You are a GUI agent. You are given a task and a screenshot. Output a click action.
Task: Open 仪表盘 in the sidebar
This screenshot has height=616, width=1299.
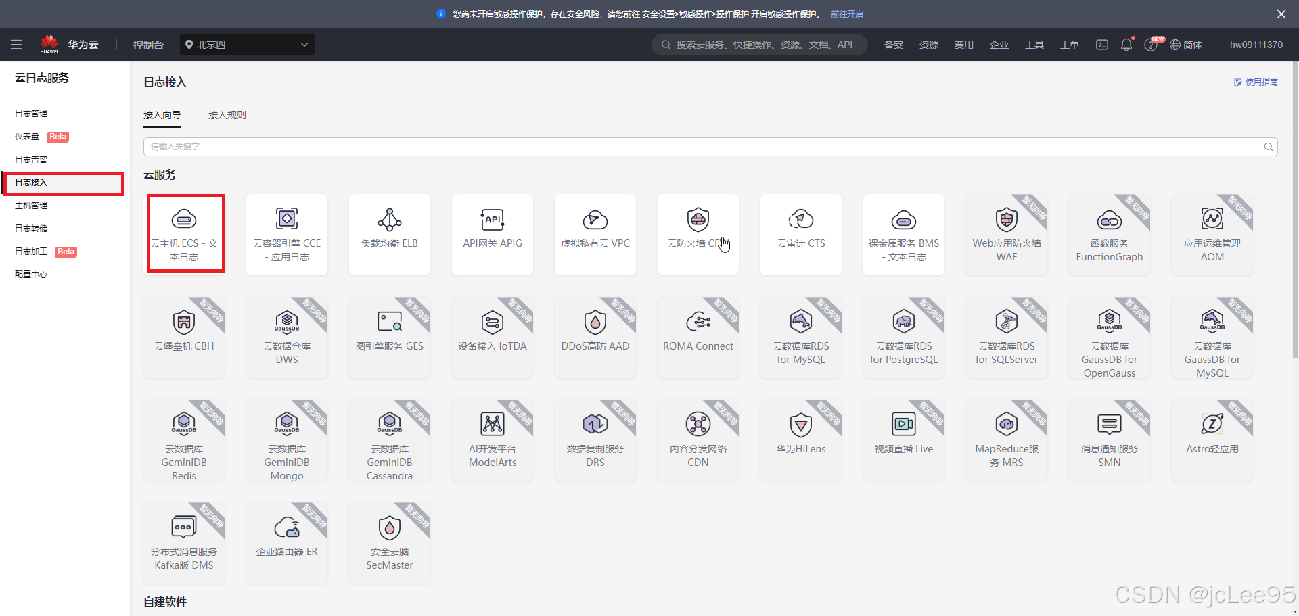pos(27,137)
